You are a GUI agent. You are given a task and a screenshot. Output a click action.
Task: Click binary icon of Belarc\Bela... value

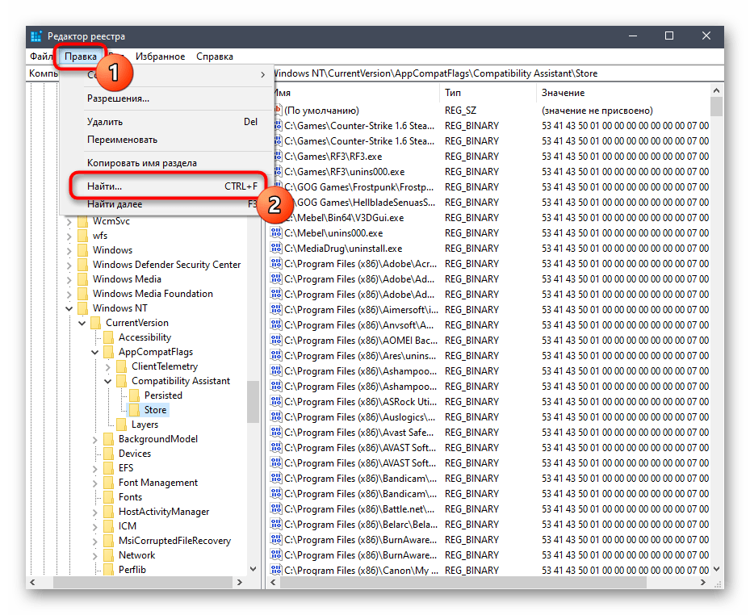(276, 524)
